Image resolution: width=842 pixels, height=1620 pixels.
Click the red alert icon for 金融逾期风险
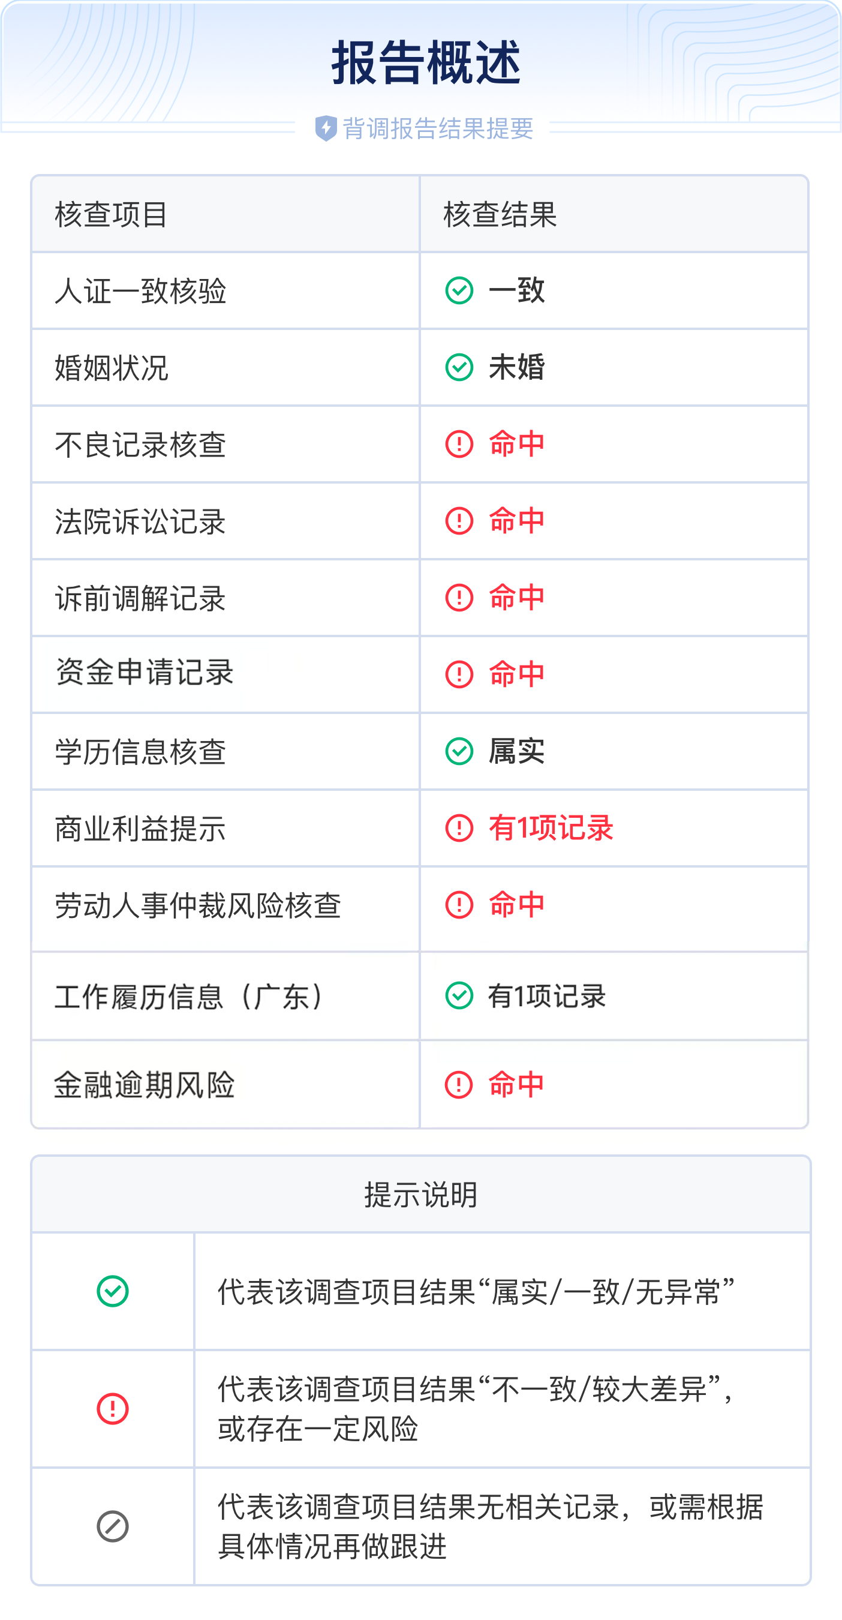click(459, 1085)
